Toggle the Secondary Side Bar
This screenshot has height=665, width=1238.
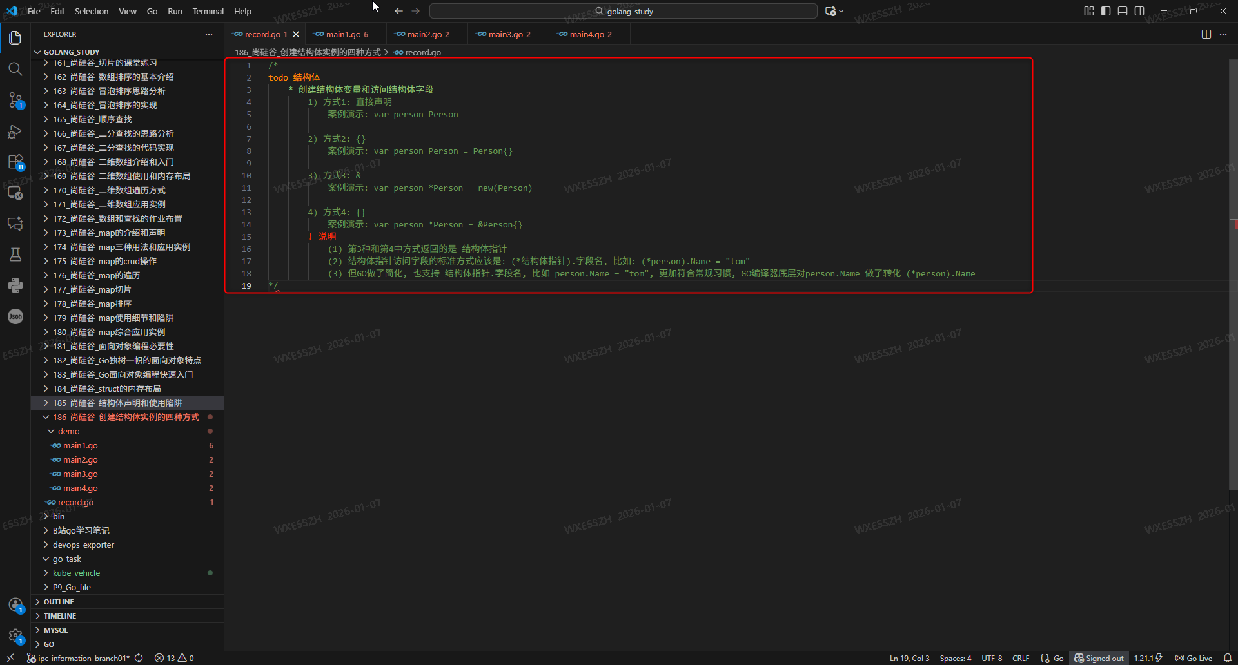(x=1139, y=11)
